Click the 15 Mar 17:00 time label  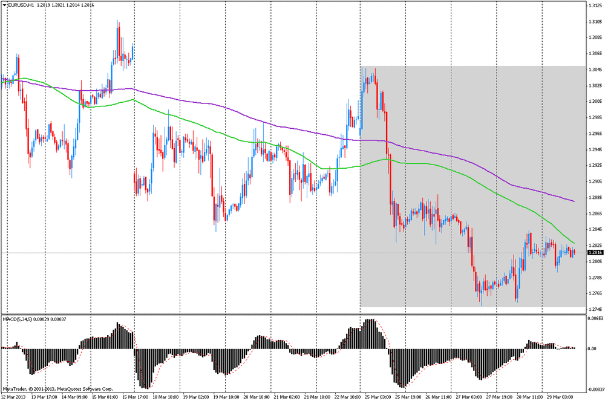pos(135,397)
